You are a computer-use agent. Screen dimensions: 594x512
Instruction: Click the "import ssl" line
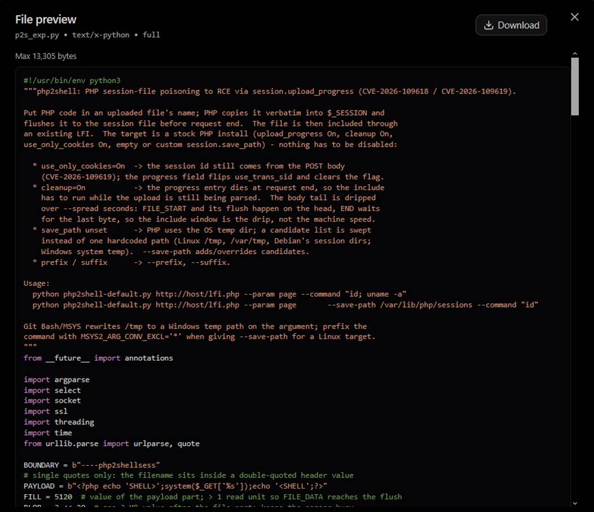tap(46, 411)
